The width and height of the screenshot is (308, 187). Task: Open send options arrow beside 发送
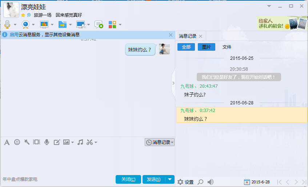(170, 179)
